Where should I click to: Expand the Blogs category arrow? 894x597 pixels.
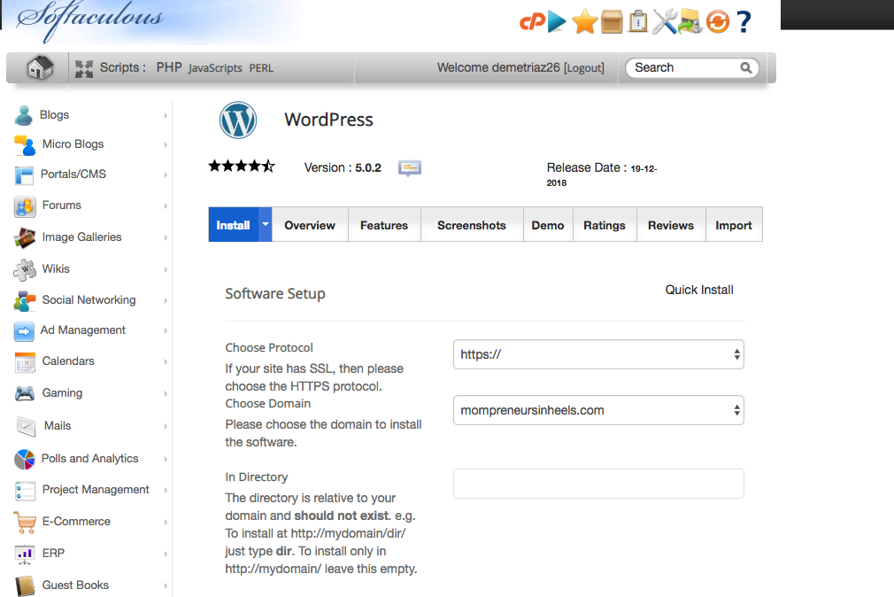166,115
